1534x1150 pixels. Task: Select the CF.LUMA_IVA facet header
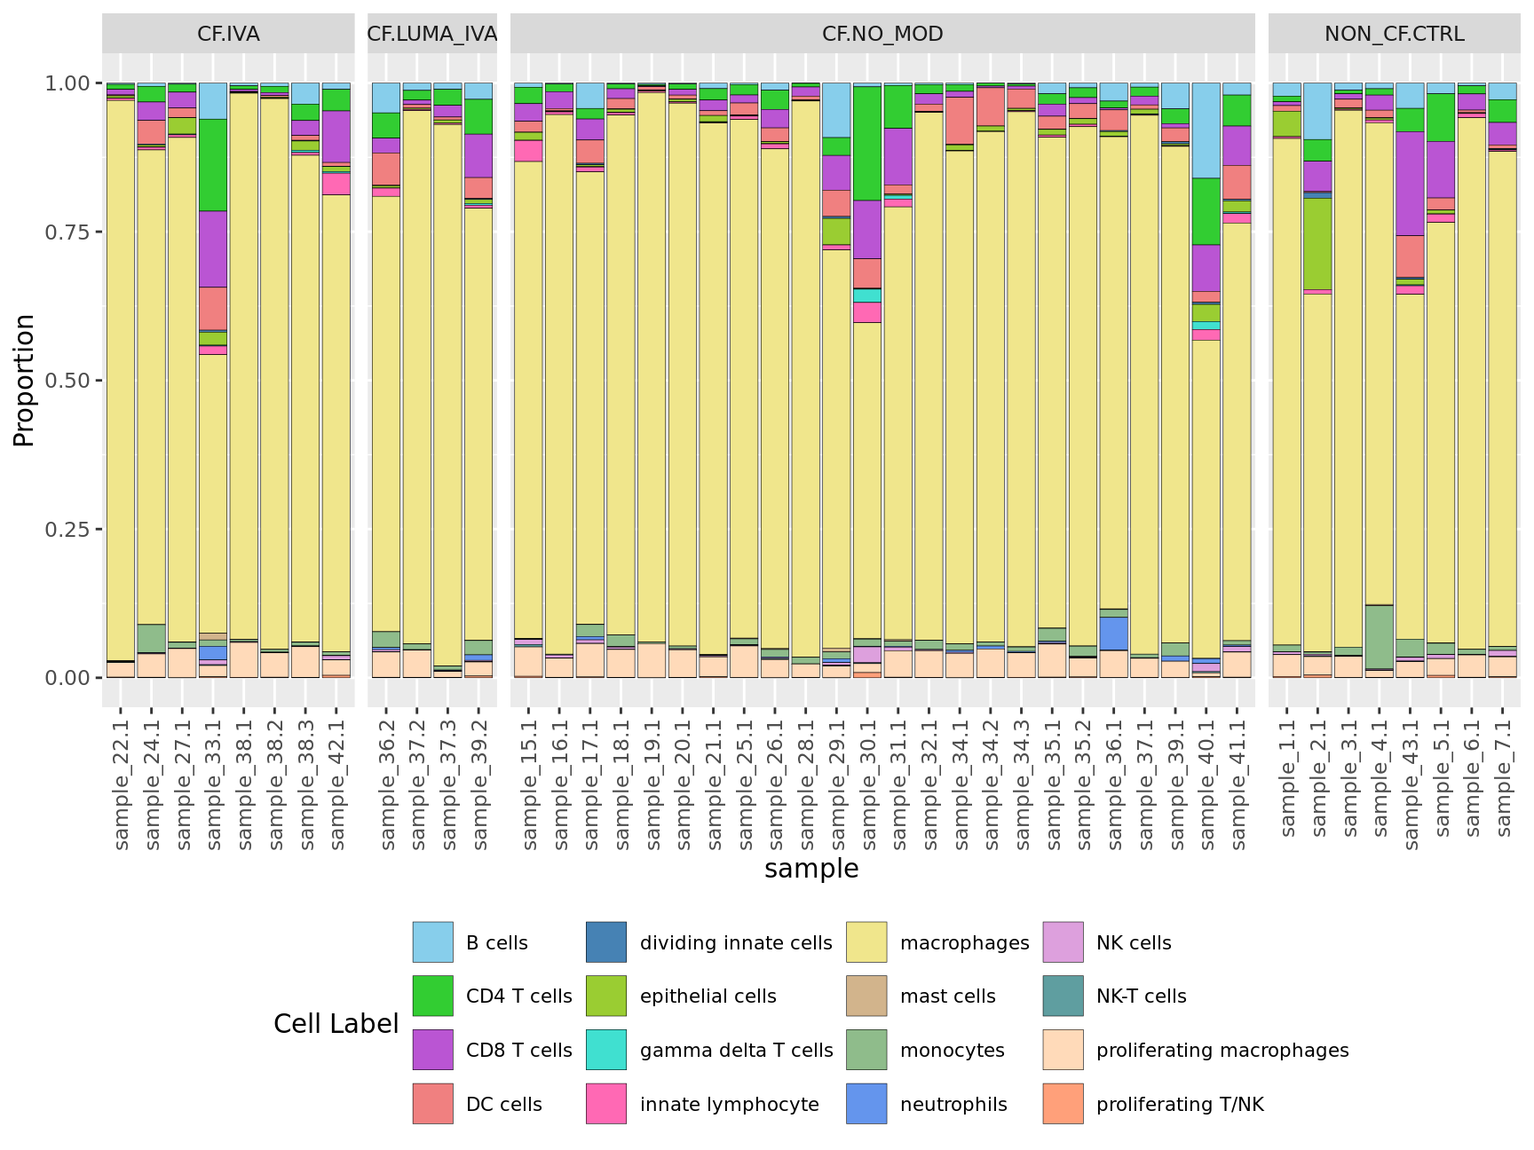[x=432, y=34]
